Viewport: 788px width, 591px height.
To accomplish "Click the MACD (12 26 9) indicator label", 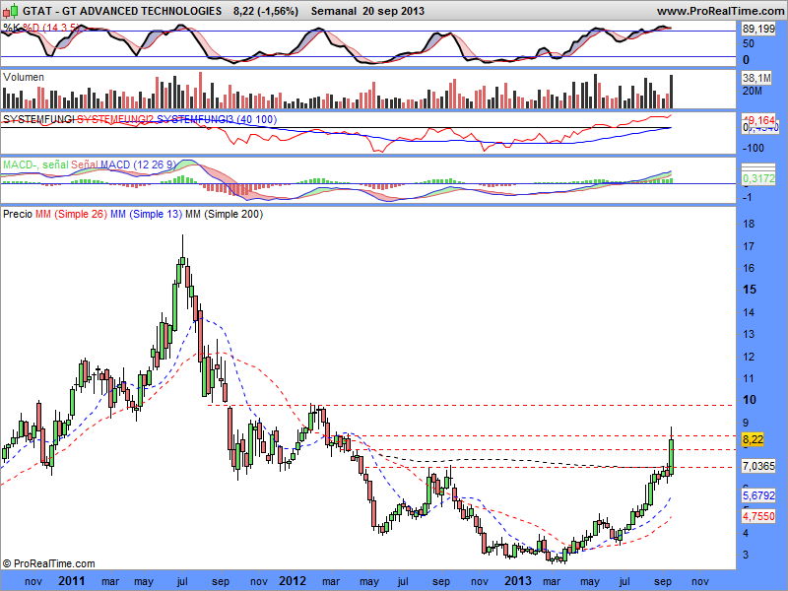I will coord(138,164).
